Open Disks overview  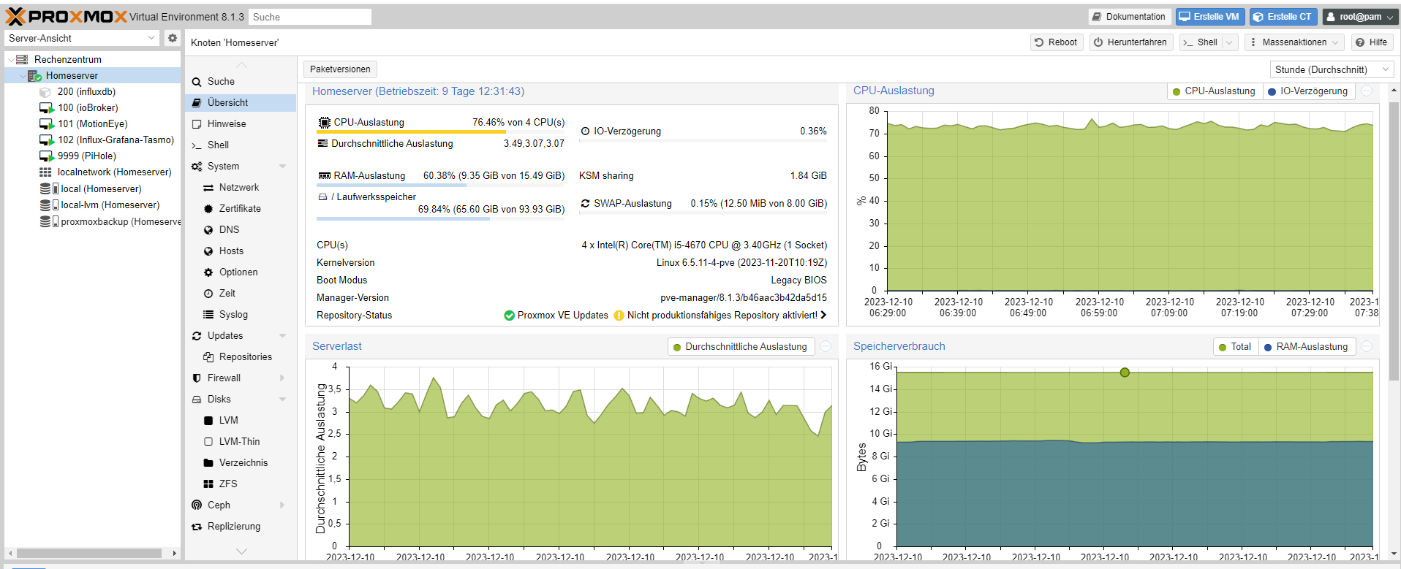coord(219,399)
